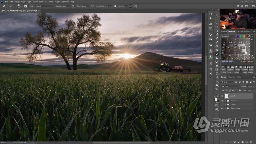Click the Vignette button in Lumenzia
256x144 pixels.
pos(245,70)
